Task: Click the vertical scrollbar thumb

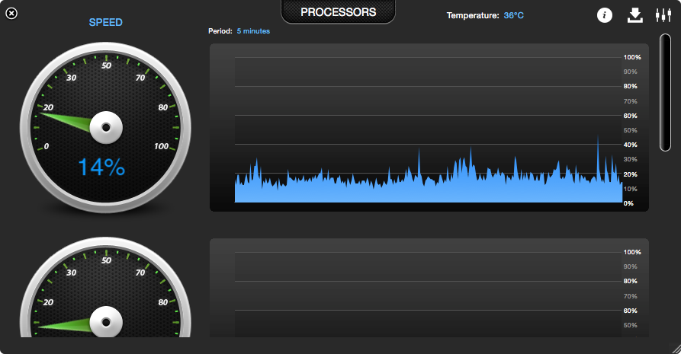Action: 665,92
